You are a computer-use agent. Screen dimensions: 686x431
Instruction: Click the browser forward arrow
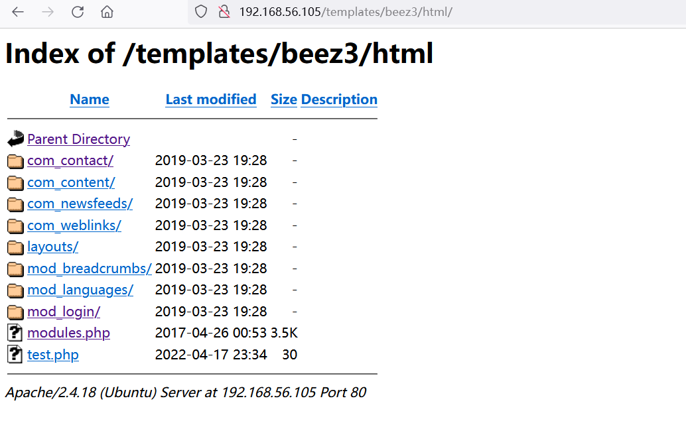48,12
